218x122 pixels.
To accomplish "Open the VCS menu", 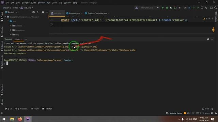I will pos(61,3).
